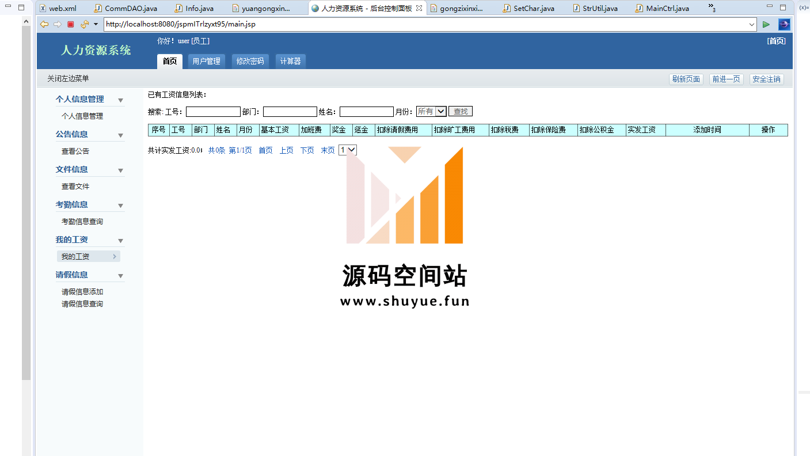Open the URL history dropdown
The height and width of the screenshot is (456, 810).
tap(752, 24)
